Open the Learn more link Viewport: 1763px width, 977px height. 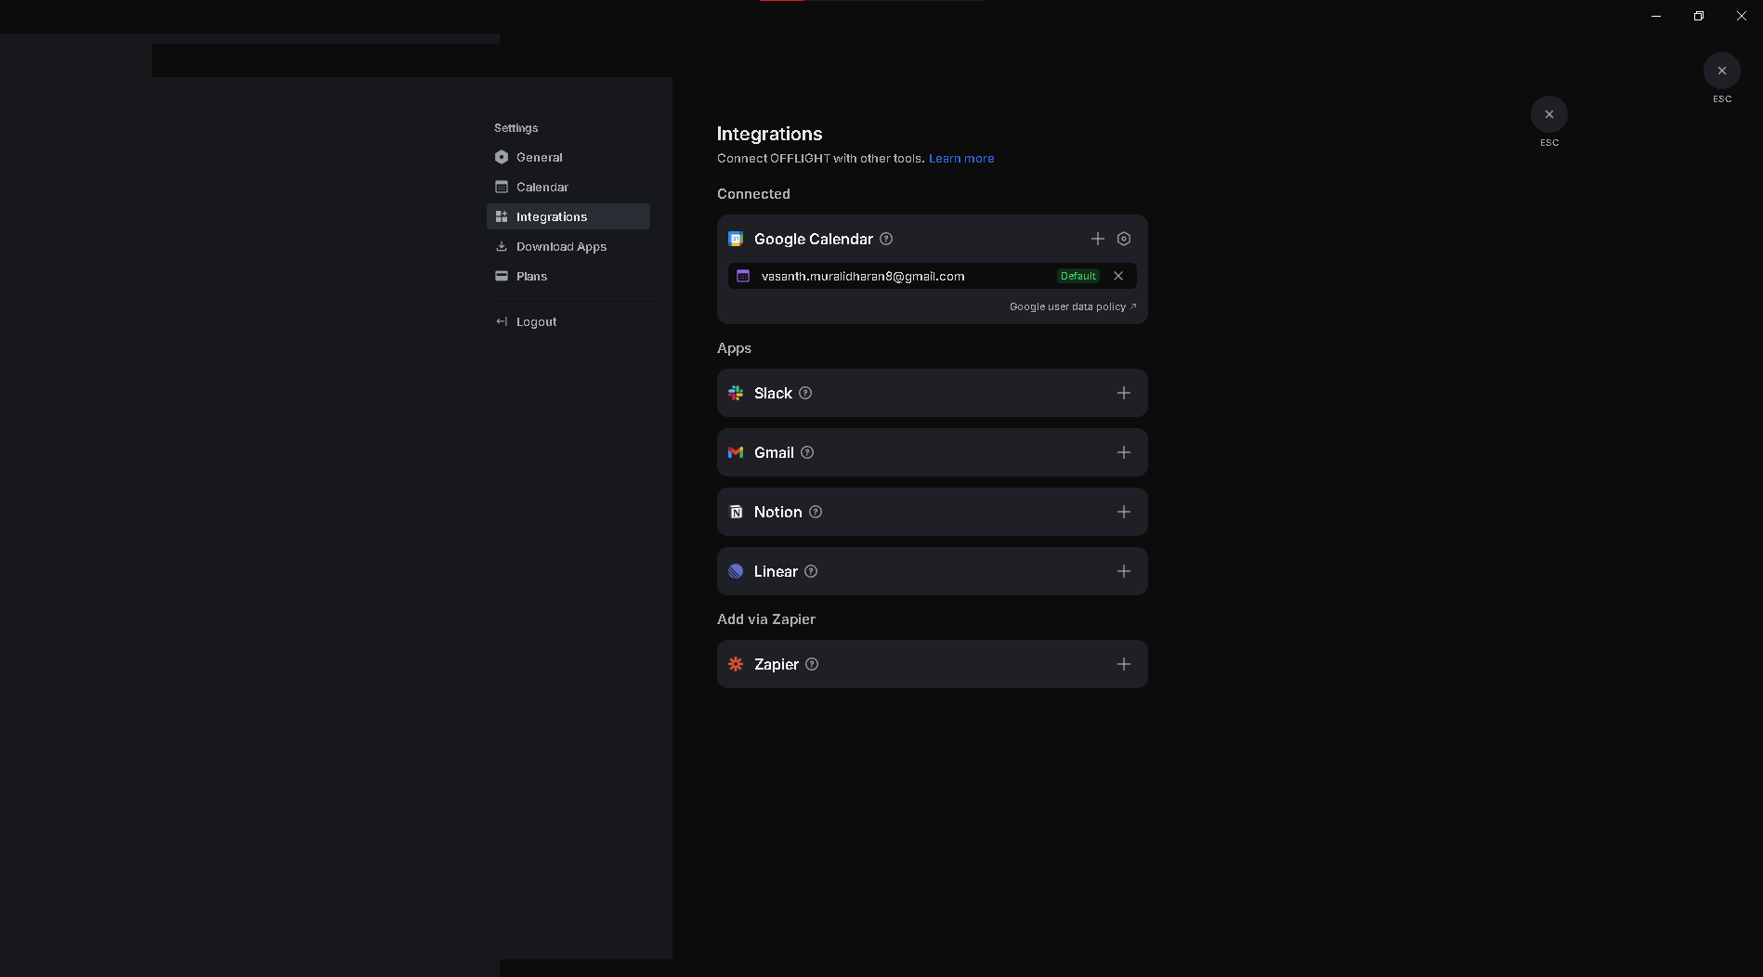[960, 158]
